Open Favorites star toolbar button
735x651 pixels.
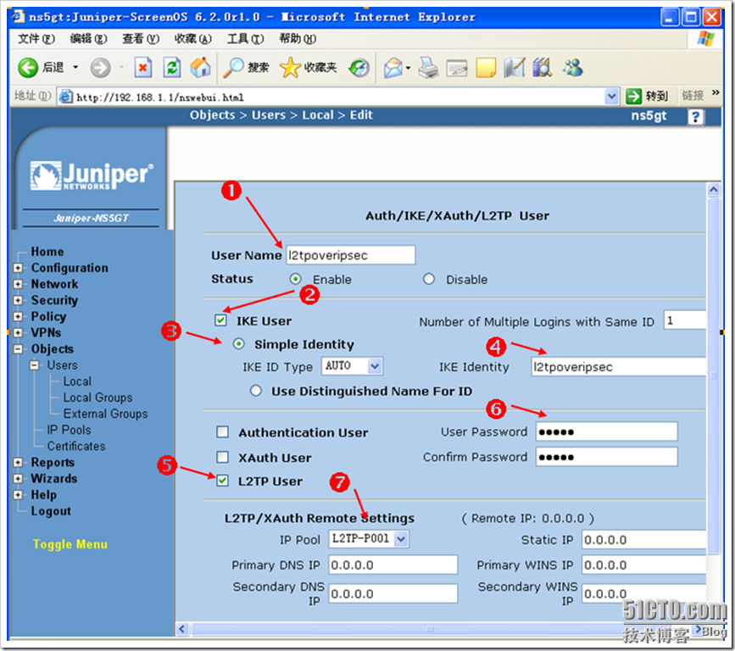point(308,68)
